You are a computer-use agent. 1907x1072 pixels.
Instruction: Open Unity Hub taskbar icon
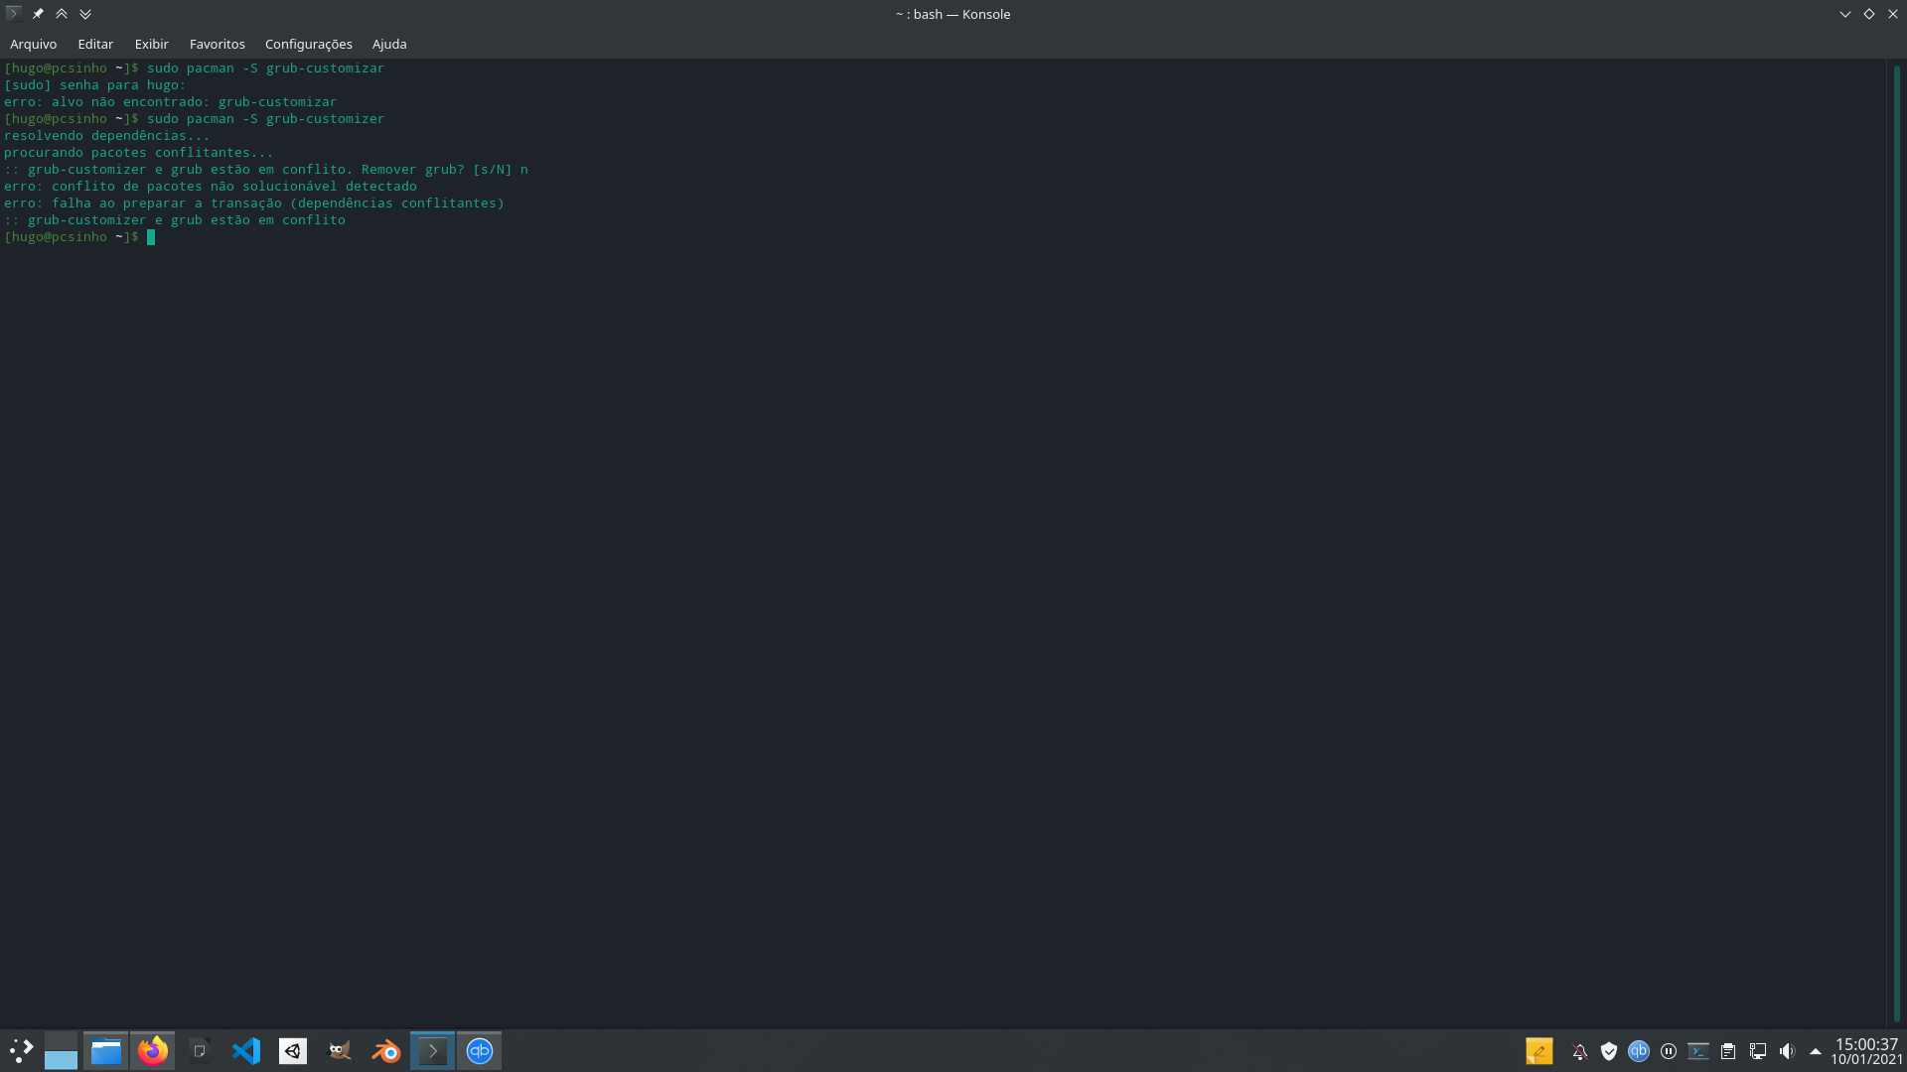pyautogui.click(x=293, y=1051)
